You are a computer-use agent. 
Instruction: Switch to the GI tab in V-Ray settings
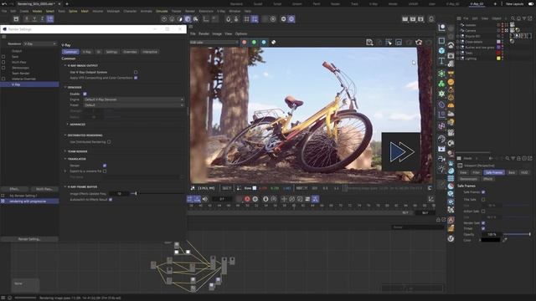[x=99, y=52]
